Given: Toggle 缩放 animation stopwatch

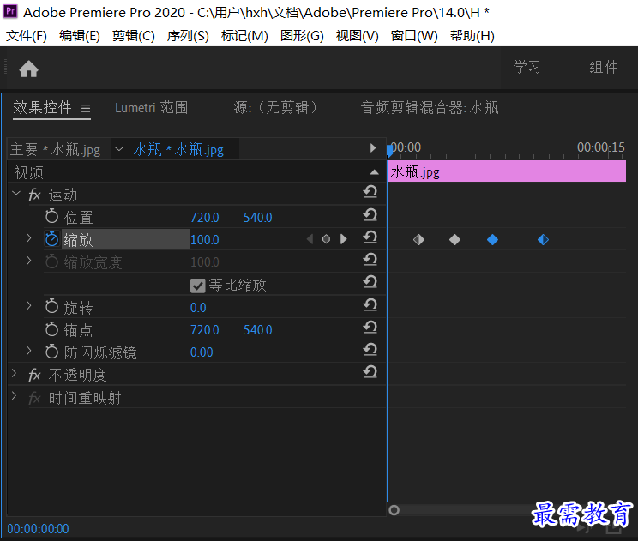Looking at the screenshot, I should 51,239.
